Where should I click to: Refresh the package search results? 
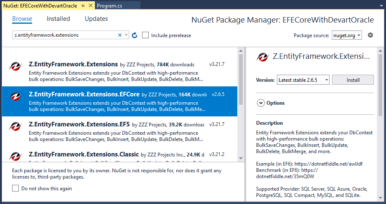(x=135, y=35)
